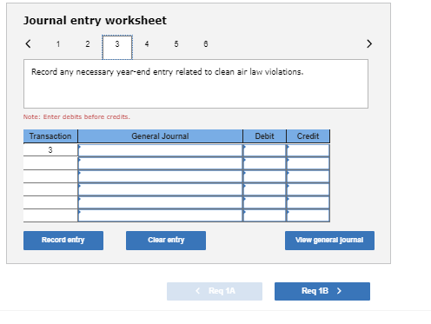Open journal entry tab 1

click(58, 44)
